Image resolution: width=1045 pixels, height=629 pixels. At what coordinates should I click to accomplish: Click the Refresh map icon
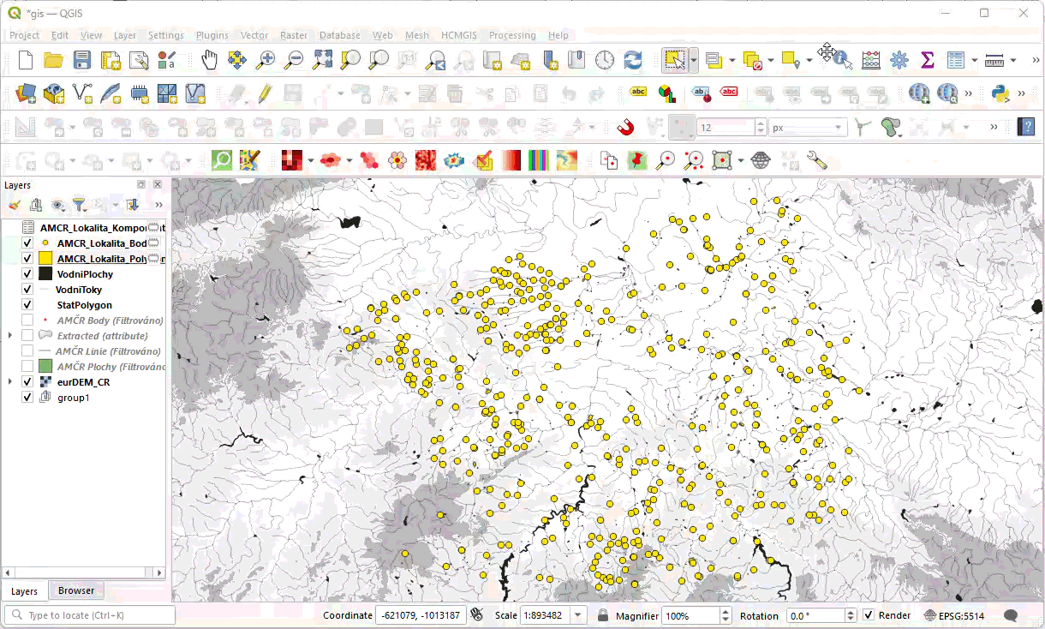click(633, 60)
